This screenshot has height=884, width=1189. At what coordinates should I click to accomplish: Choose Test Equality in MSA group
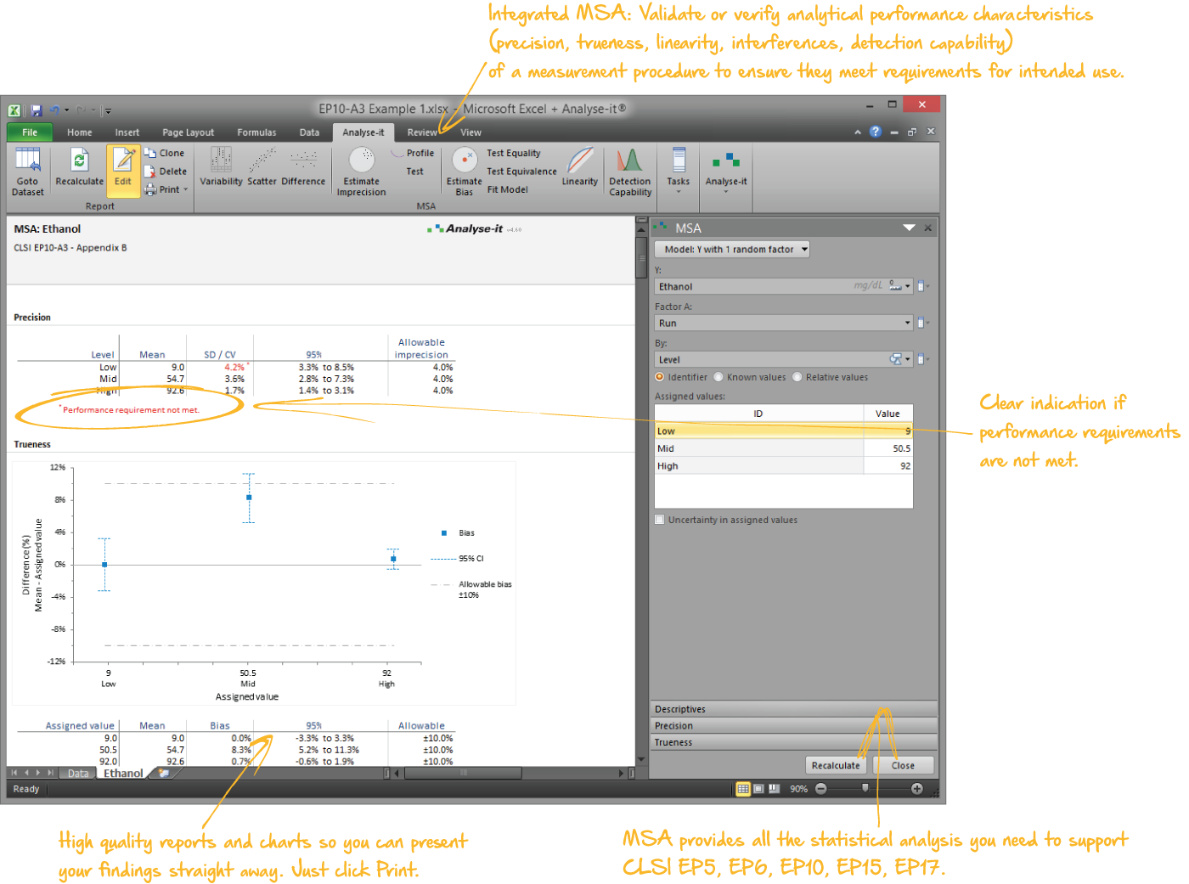[514, 154]
